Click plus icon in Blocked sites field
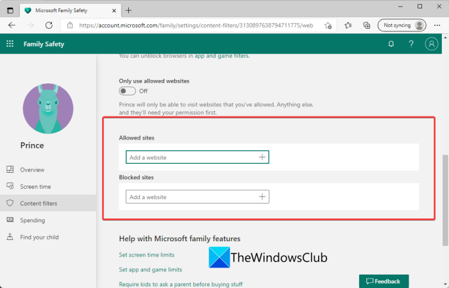This screenshot has height=288, width=449. point(262,196)
